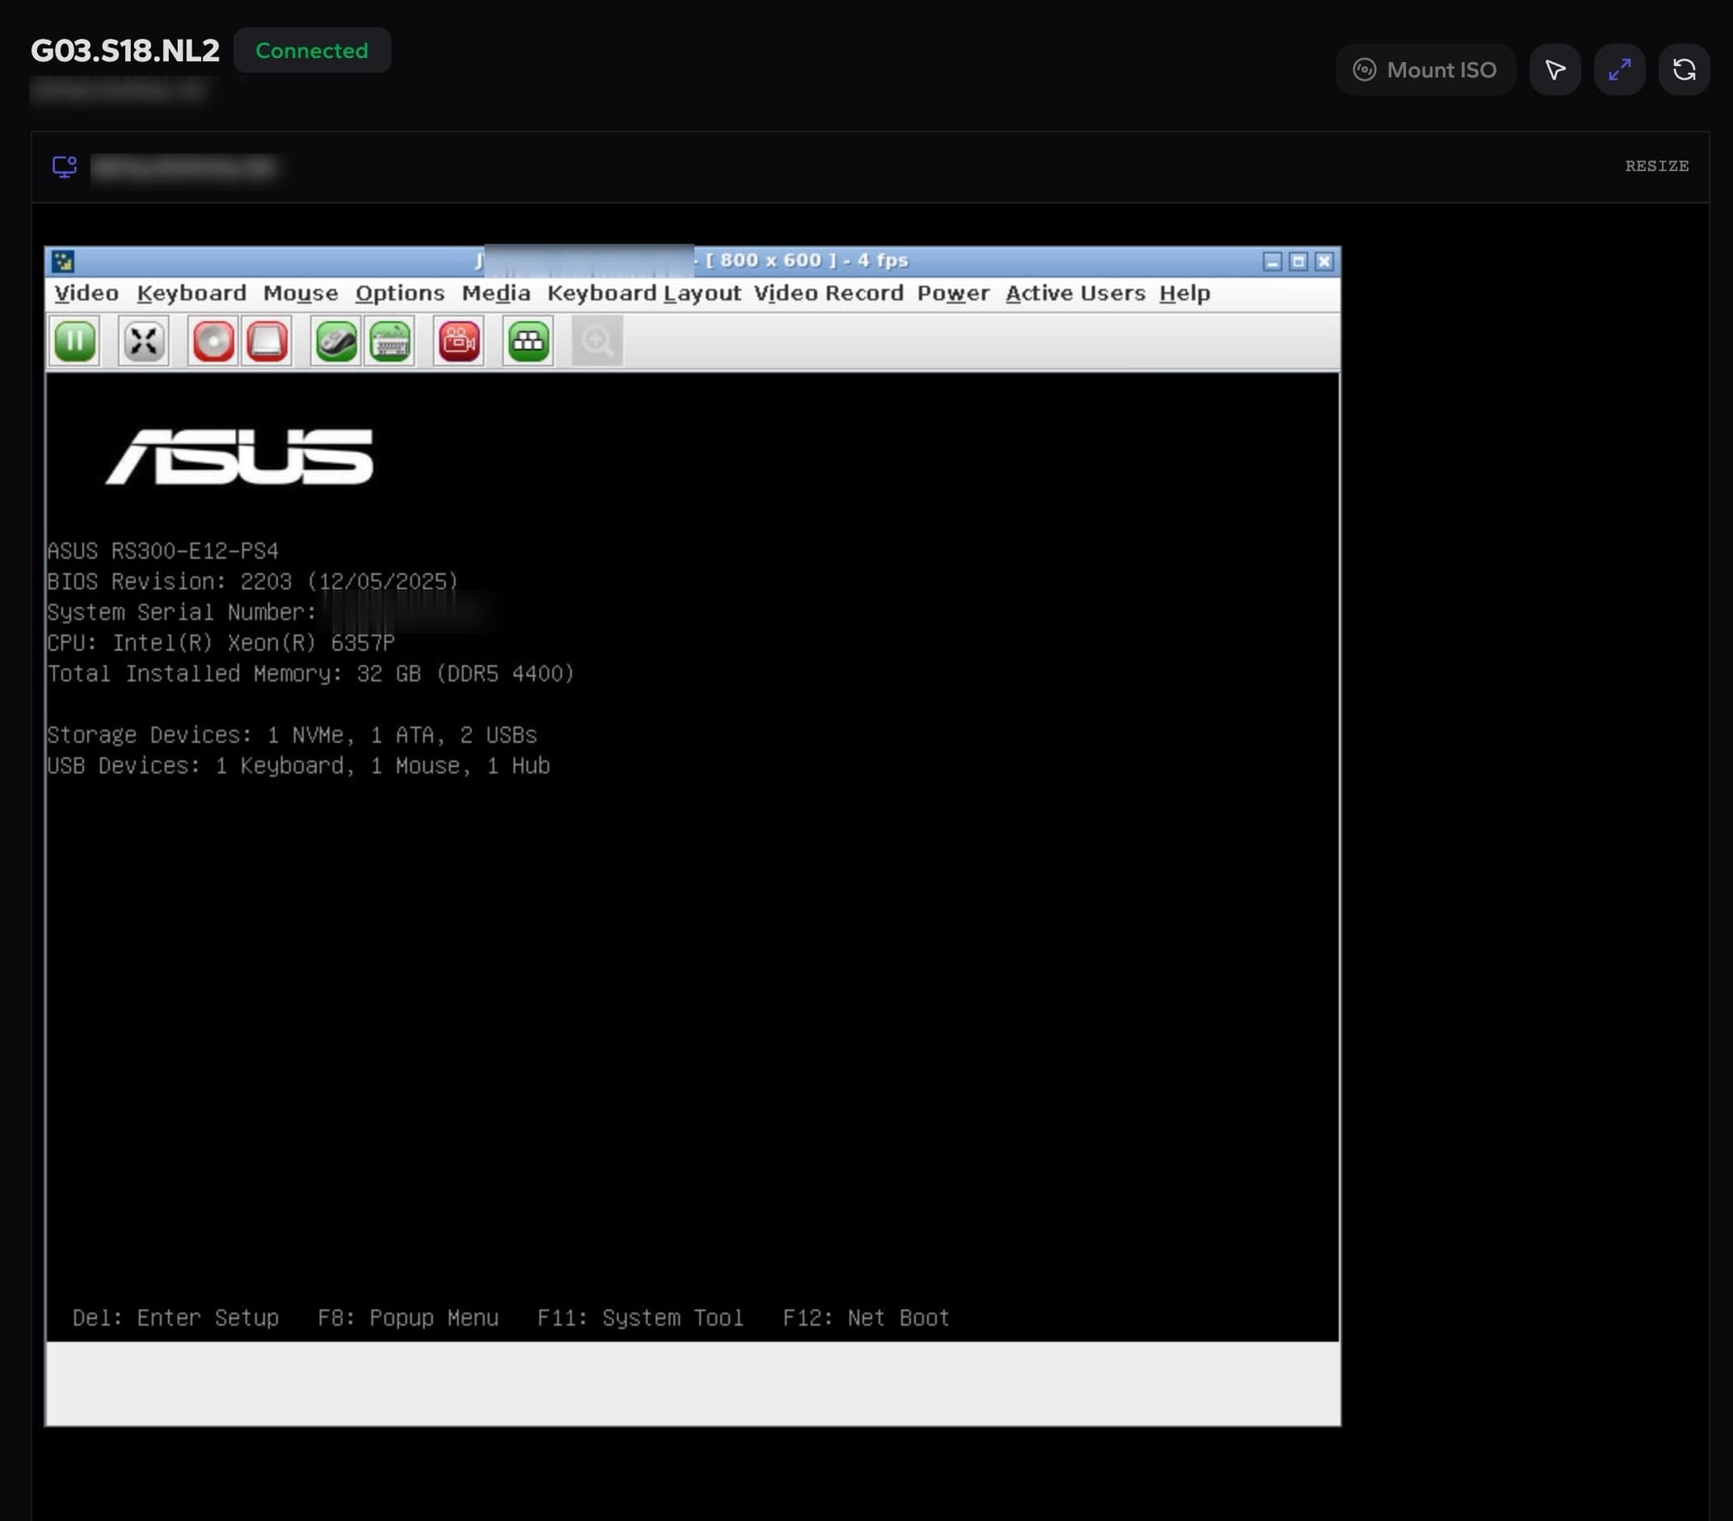
Task: Open CD media redirection via the red disc icon
Action: (213, 341)
